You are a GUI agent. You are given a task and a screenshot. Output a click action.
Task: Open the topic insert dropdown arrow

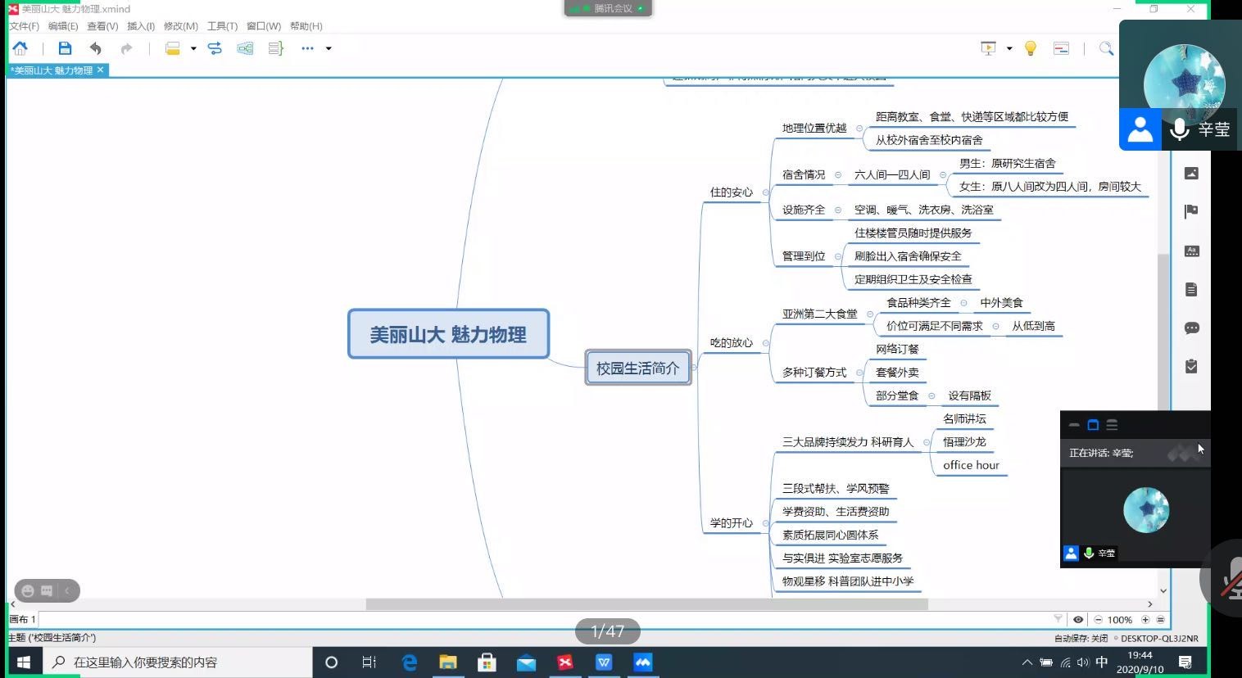click(193, 48)
